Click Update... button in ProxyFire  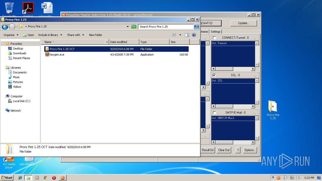244,23
